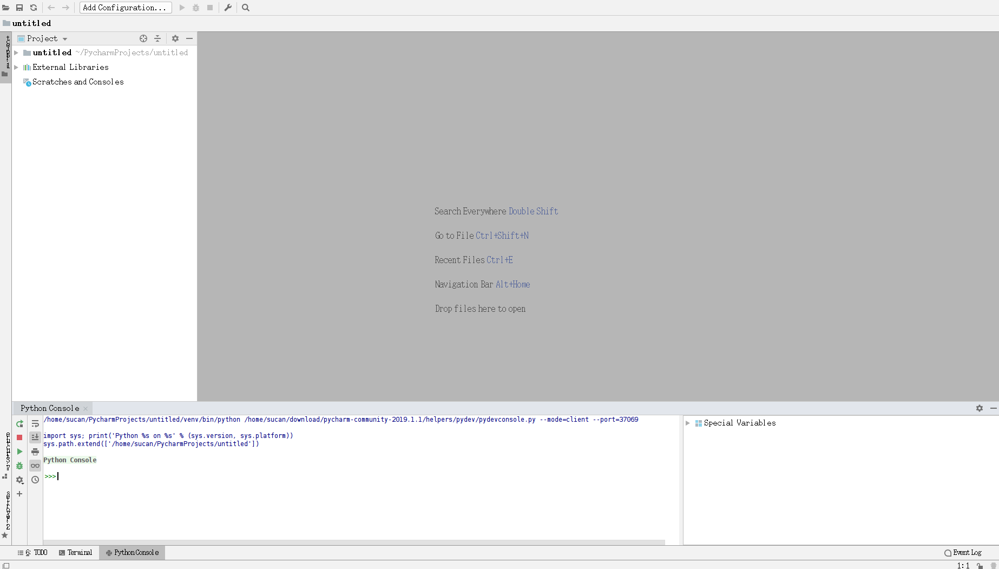The image size is (999, 569).
Task: Click the Save All floppy icon
Action: tap(19, 8)
